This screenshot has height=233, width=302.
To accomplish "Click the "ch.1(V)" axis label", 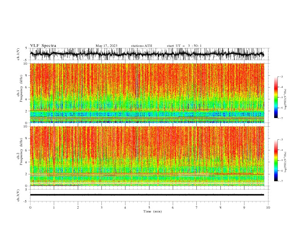I will pyautogui.click(x=18, y=54).
